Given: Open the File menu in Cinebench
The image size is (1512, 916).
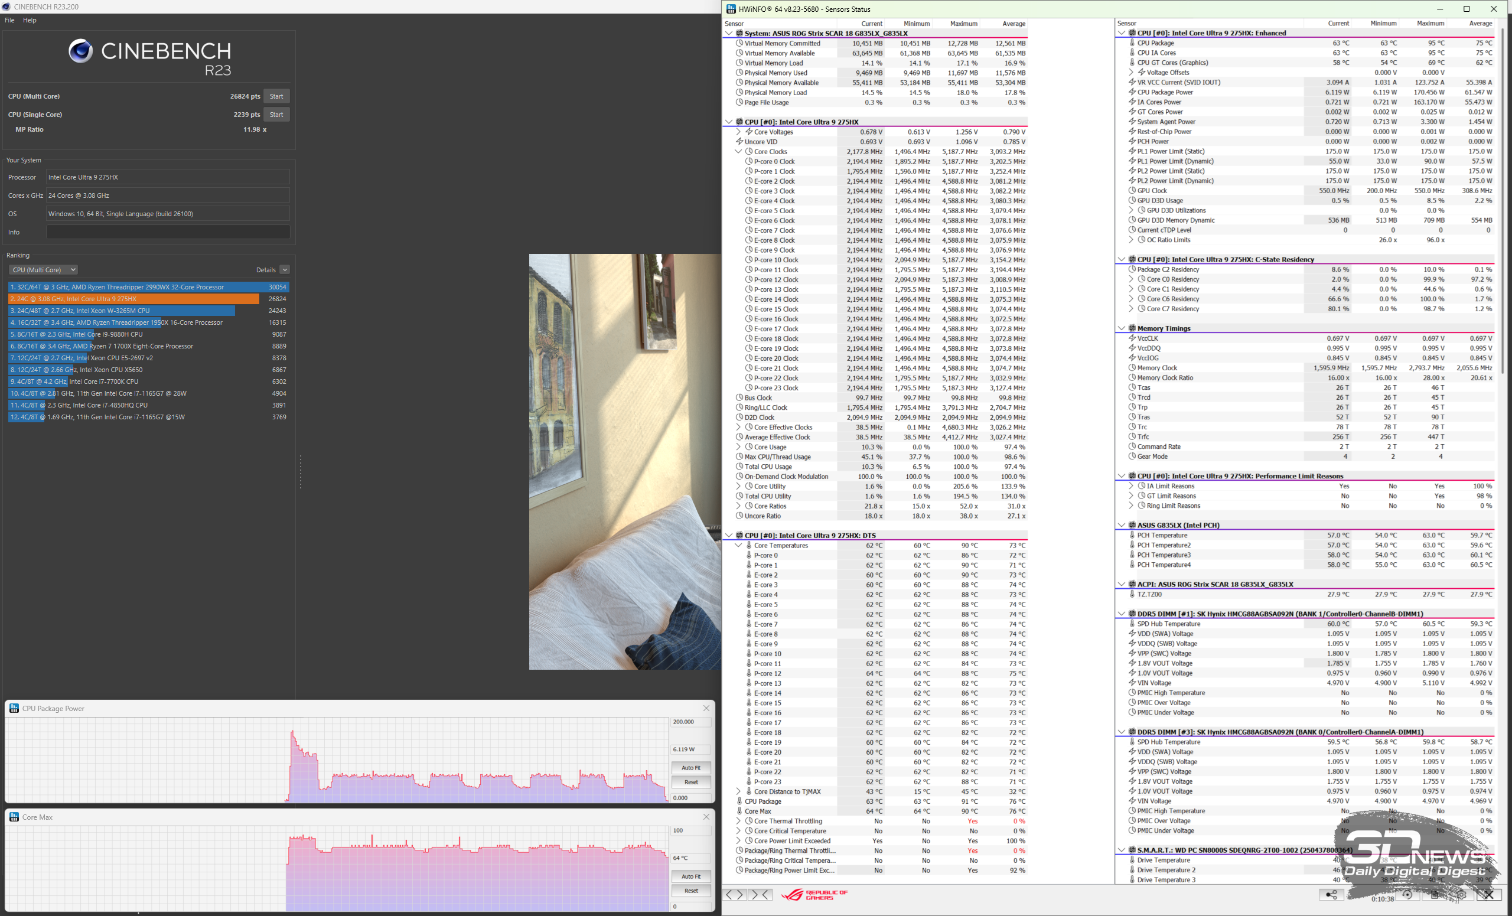Looking at the screenshot, I should pos(10,20).
